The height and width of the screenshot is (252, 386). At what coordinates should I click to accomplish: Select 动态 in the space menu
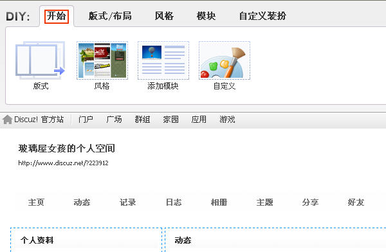point(82,203)
